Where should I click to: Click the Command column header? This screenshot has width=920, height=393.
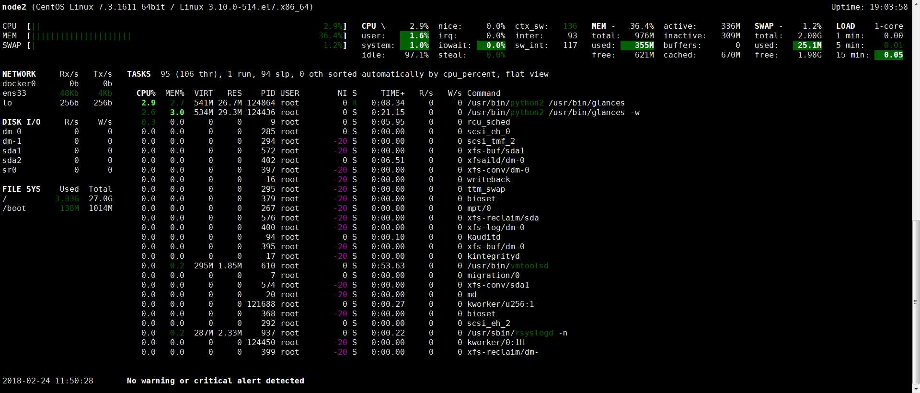coord(484,93)
